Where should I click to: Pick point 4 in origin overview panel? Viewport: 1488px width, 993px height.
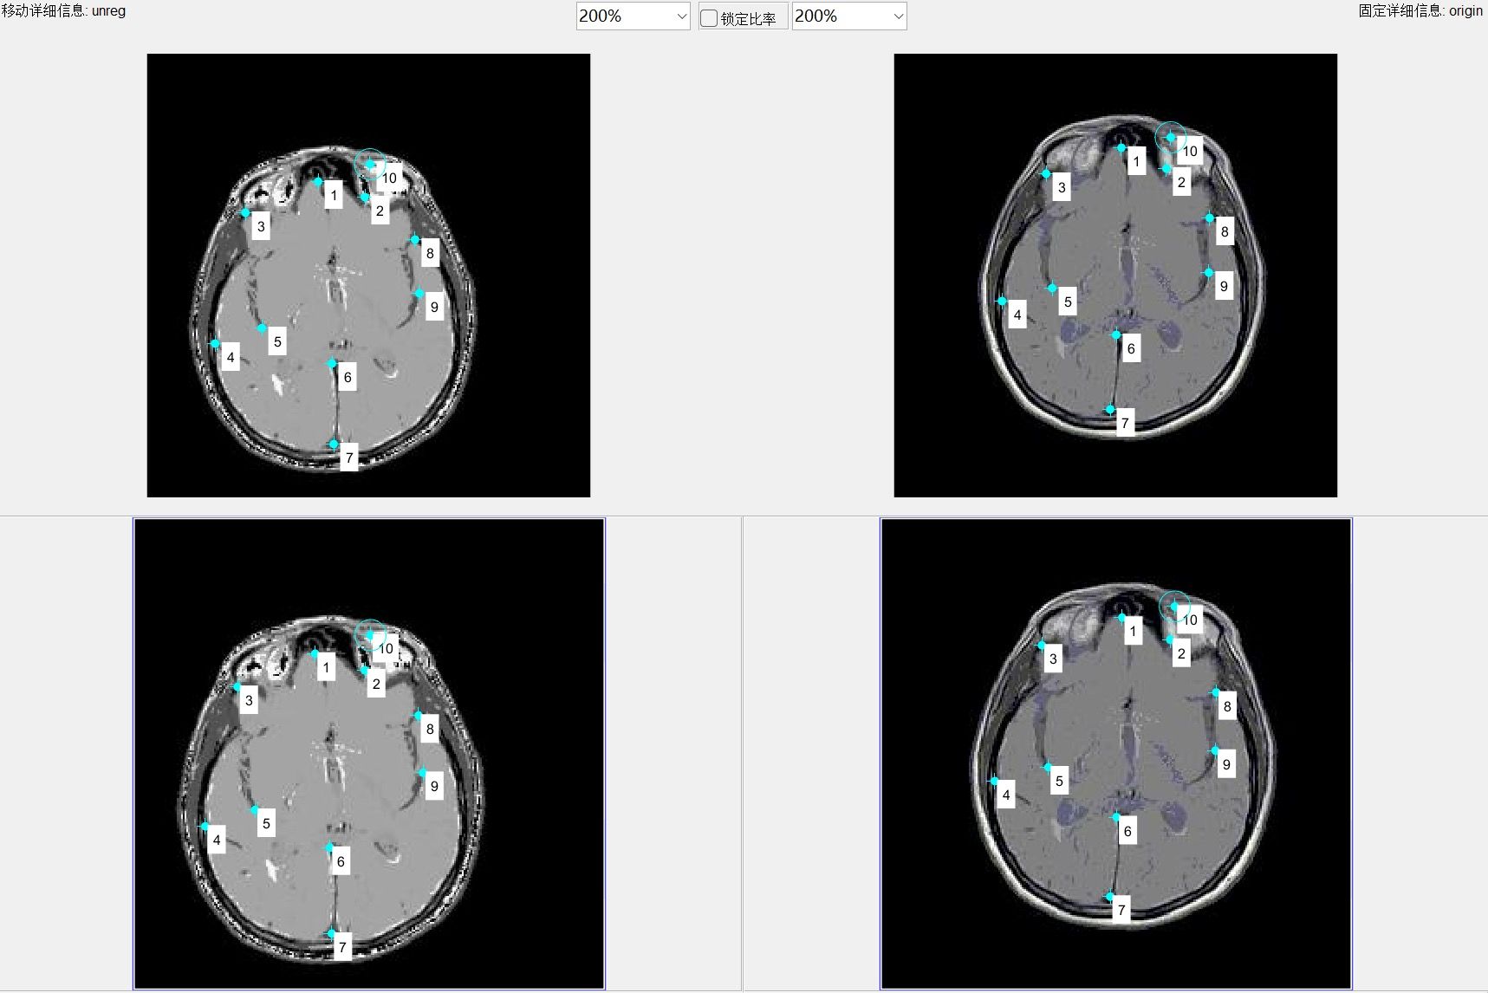point(995,782)
